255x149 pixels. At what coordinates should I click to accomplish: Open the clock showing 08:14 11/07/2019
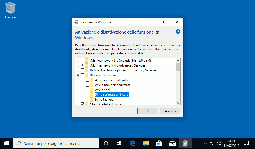231,143
